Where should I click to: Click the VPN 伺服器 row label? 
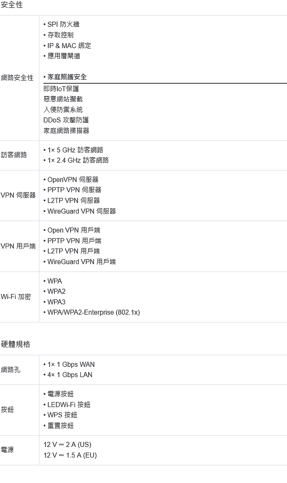pyautogui.click(x=18, y=195)
